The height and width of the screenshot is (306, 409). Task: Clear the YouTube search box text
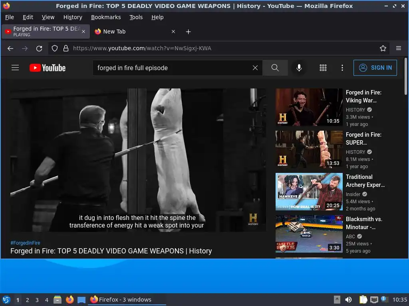click(255, 68)
